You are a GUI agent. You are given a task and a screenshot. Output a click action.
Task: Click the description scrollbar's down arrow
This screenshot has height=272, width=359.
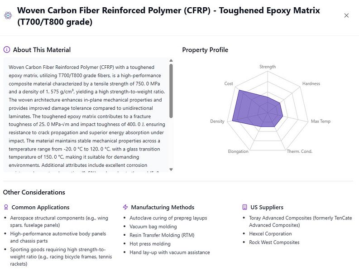pyautogui.click(x=171, y=170)
